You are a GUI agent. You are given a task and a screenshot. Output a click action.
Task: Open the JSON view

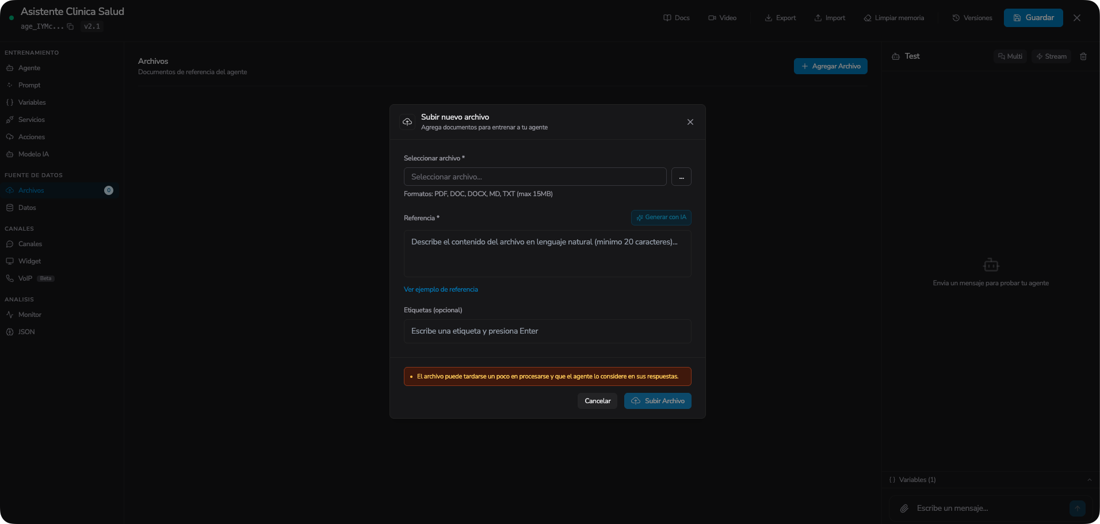(60, 332)
